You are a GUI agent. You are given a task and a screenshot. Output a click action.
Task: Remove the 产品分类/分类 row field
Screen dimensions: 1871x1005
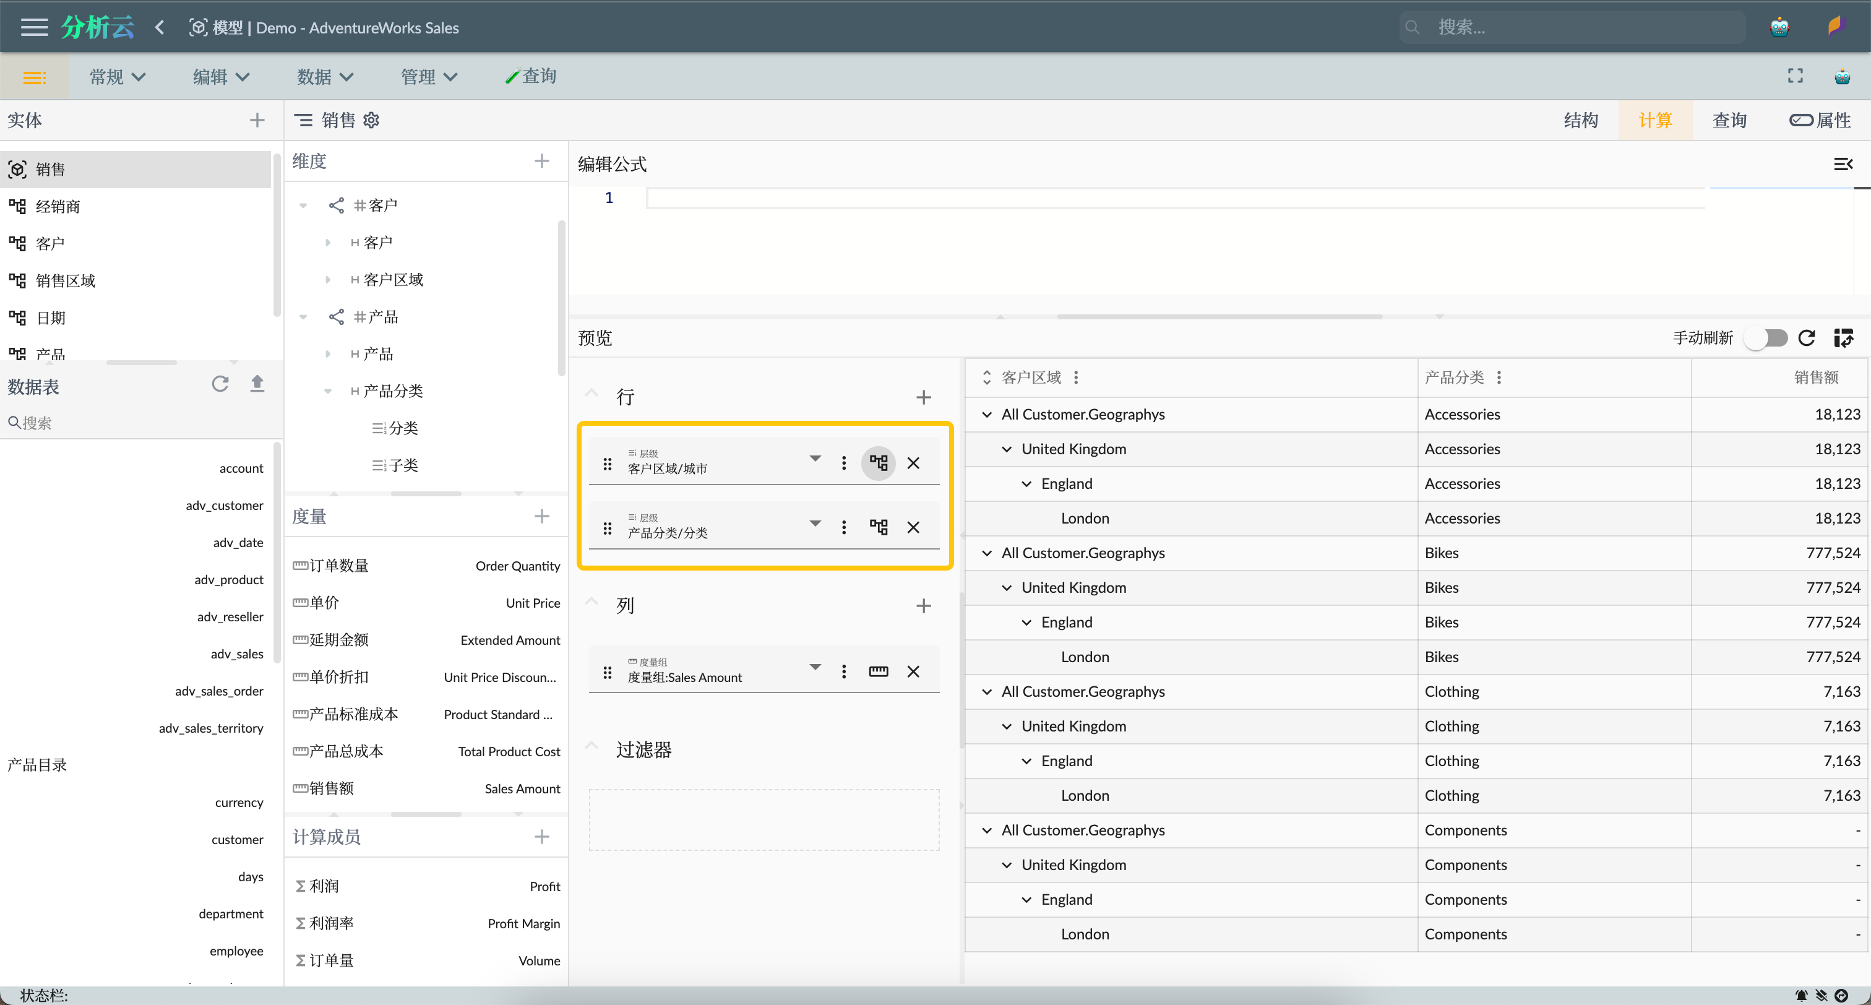(x=913, y=527)
